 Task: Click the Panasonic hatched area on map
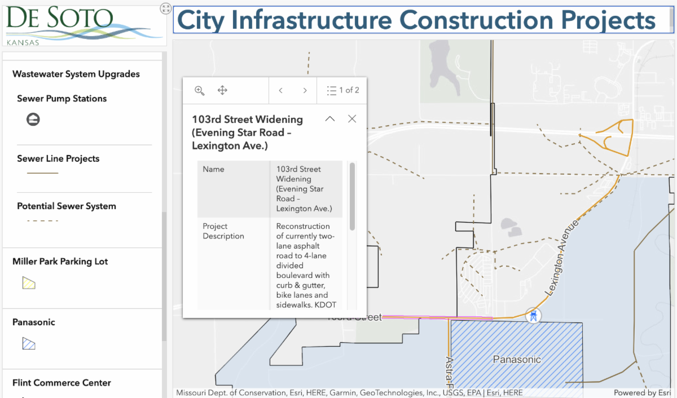click(516, 338)
